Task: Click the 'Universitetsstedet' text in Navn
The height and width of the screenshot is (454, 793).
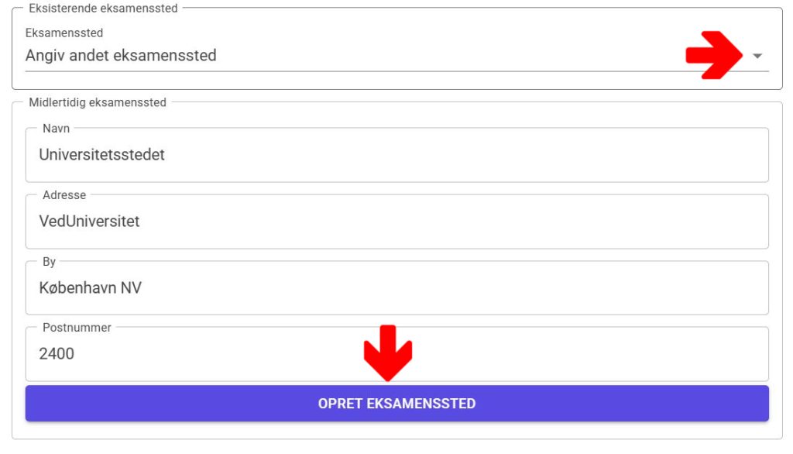Action: 101,155
